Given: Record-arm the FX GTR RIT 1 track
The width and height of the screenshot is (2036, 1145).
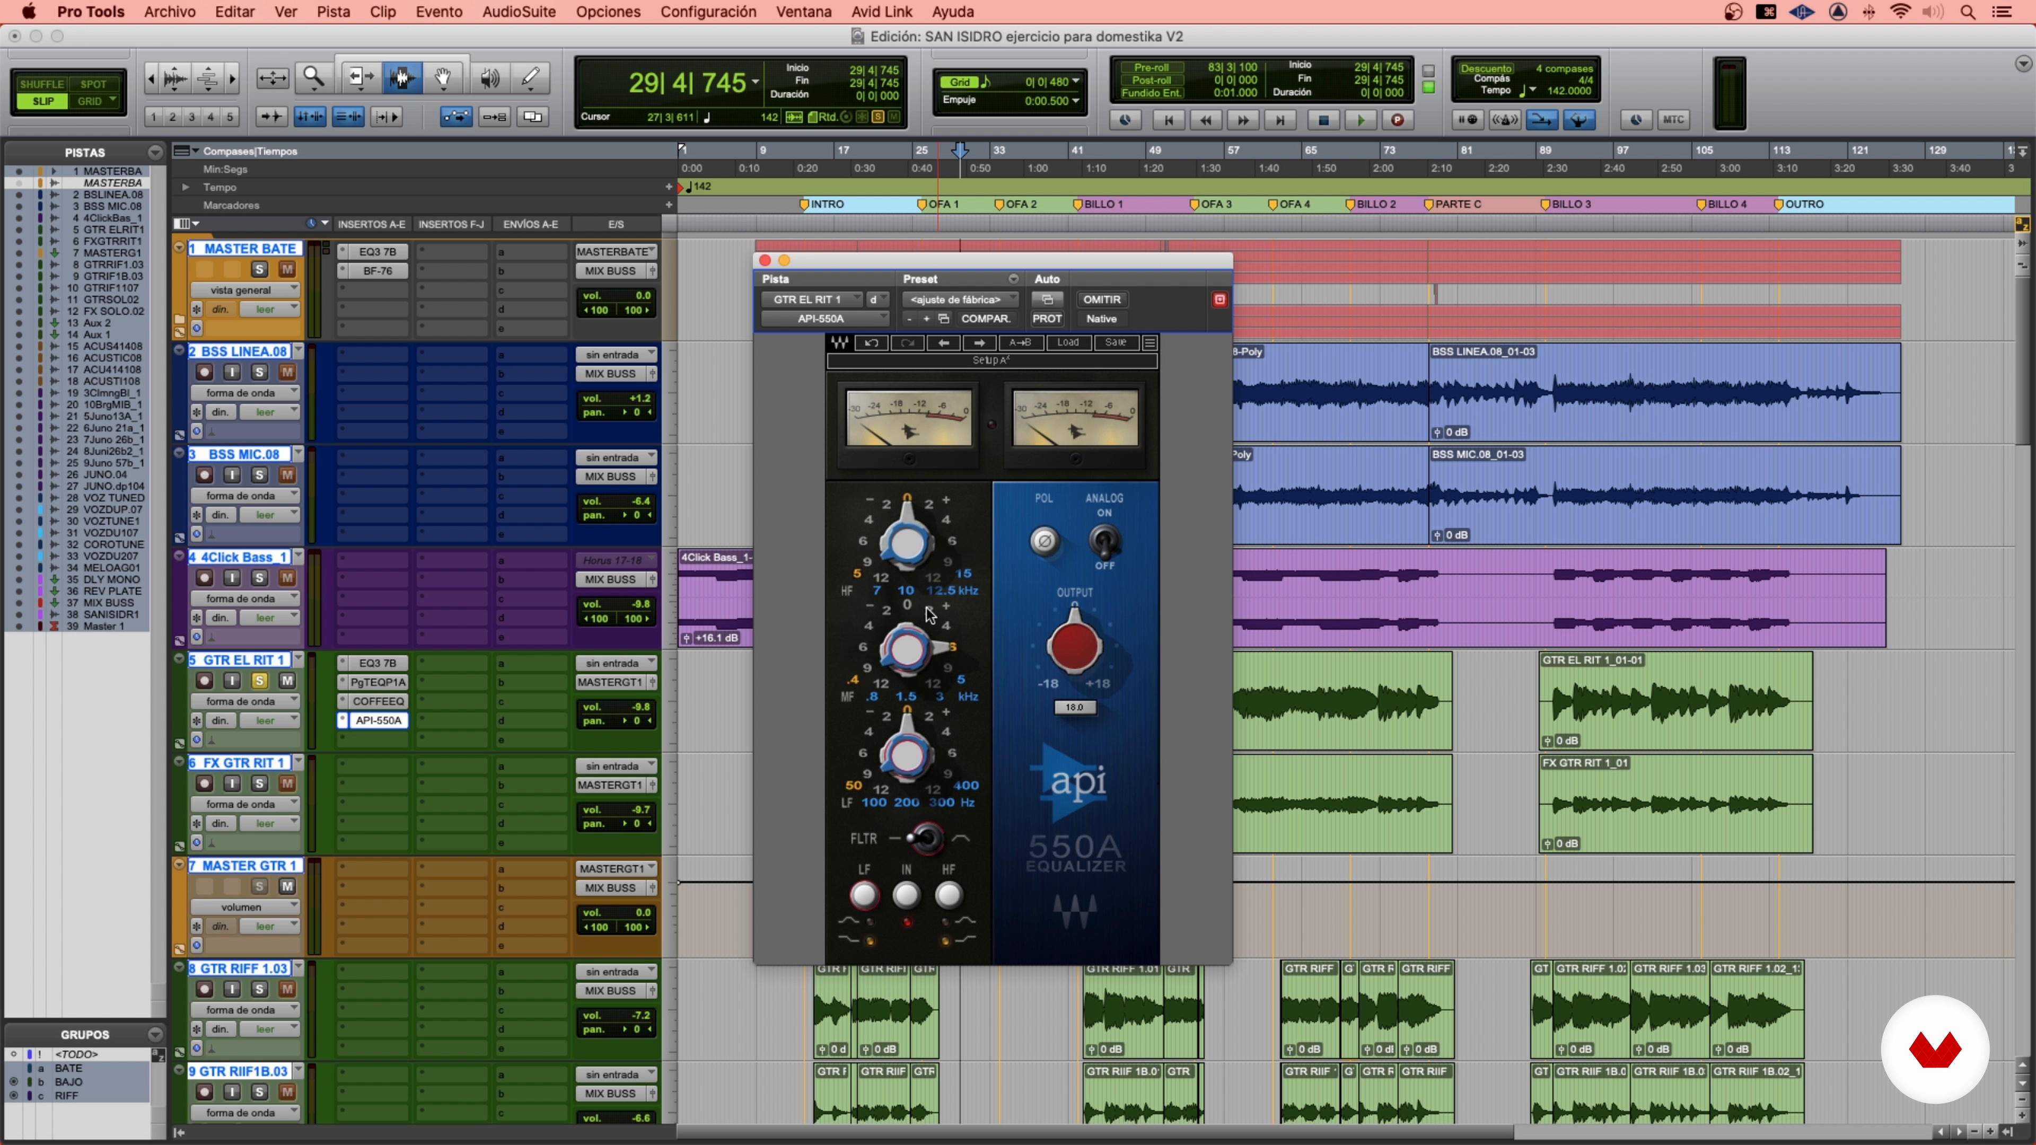Looking at the screenshot, I should 205,783.
